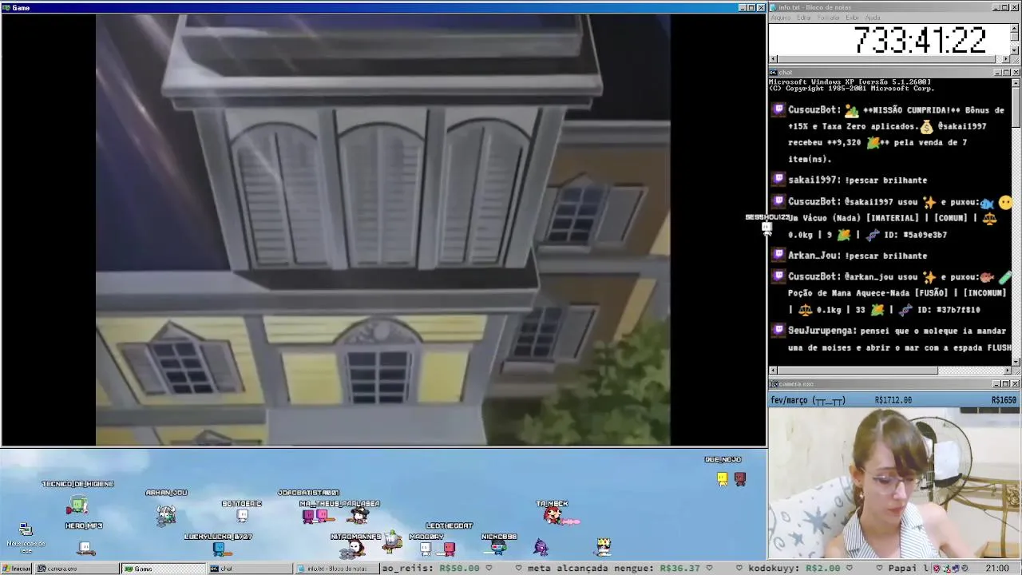Open the Iniciar start button
This screenshot has width=1022, height=575.
16,569
